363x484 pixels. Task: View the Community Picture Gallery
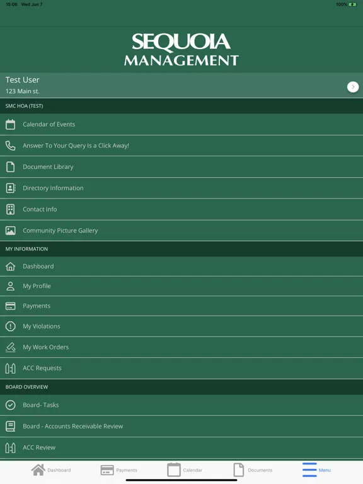[x=181, y=231]
